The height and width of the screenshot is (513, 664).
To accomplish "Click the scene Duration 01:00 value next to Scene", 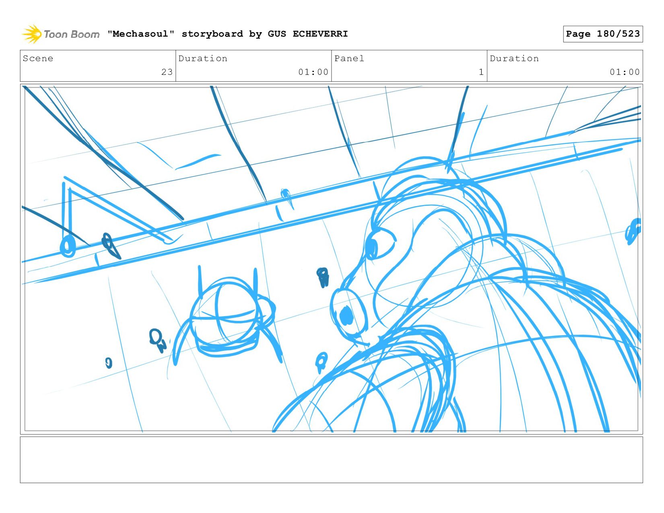I will [313, 72].
